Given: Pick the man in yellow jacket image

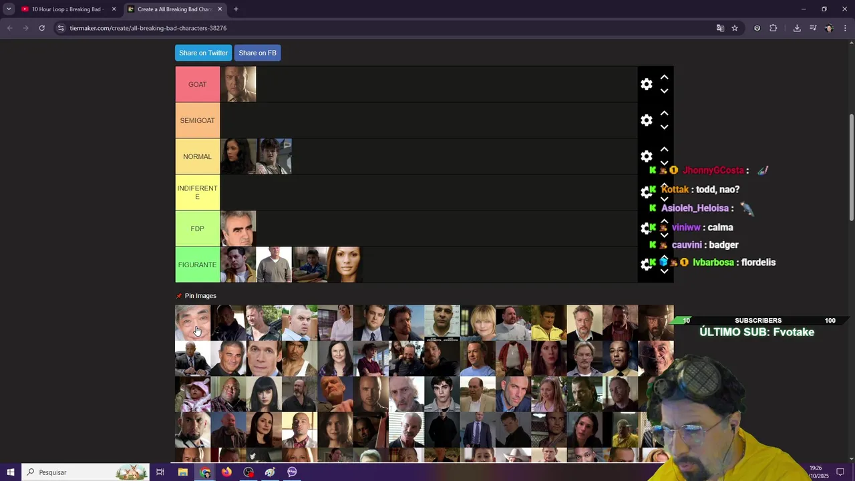Looking at the screenshot, I should pyautogui.click(x=549, y=323).
